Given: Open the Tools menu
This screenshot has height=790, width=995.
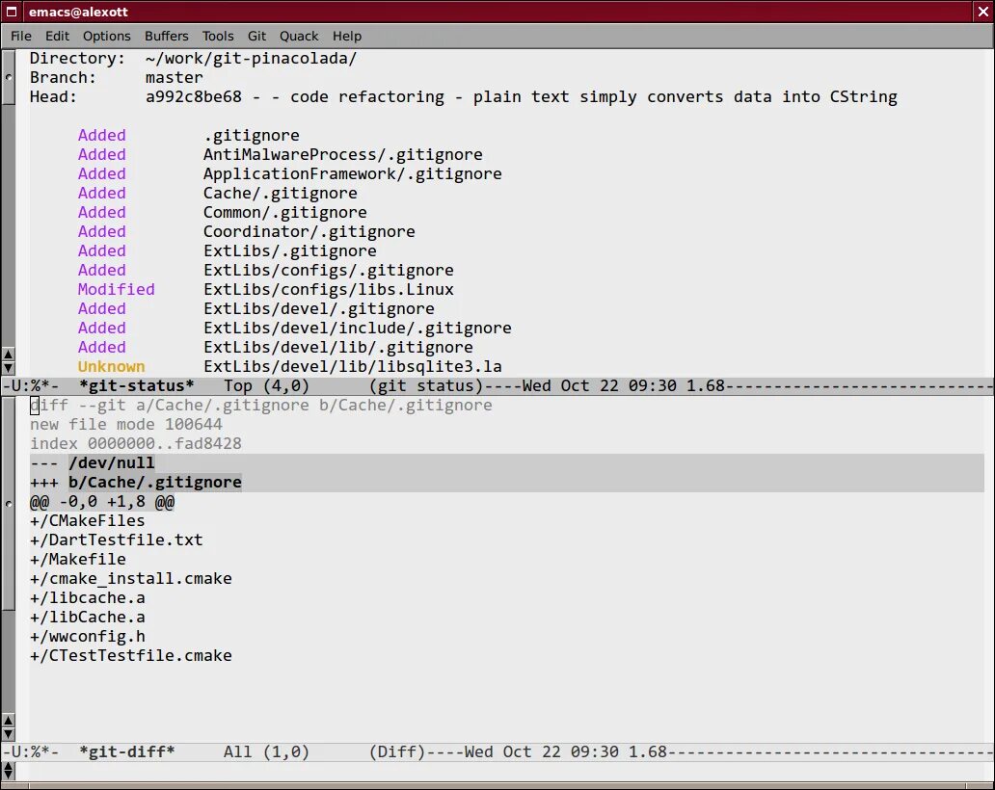Looking at the screenshot, I should point(218,37).
